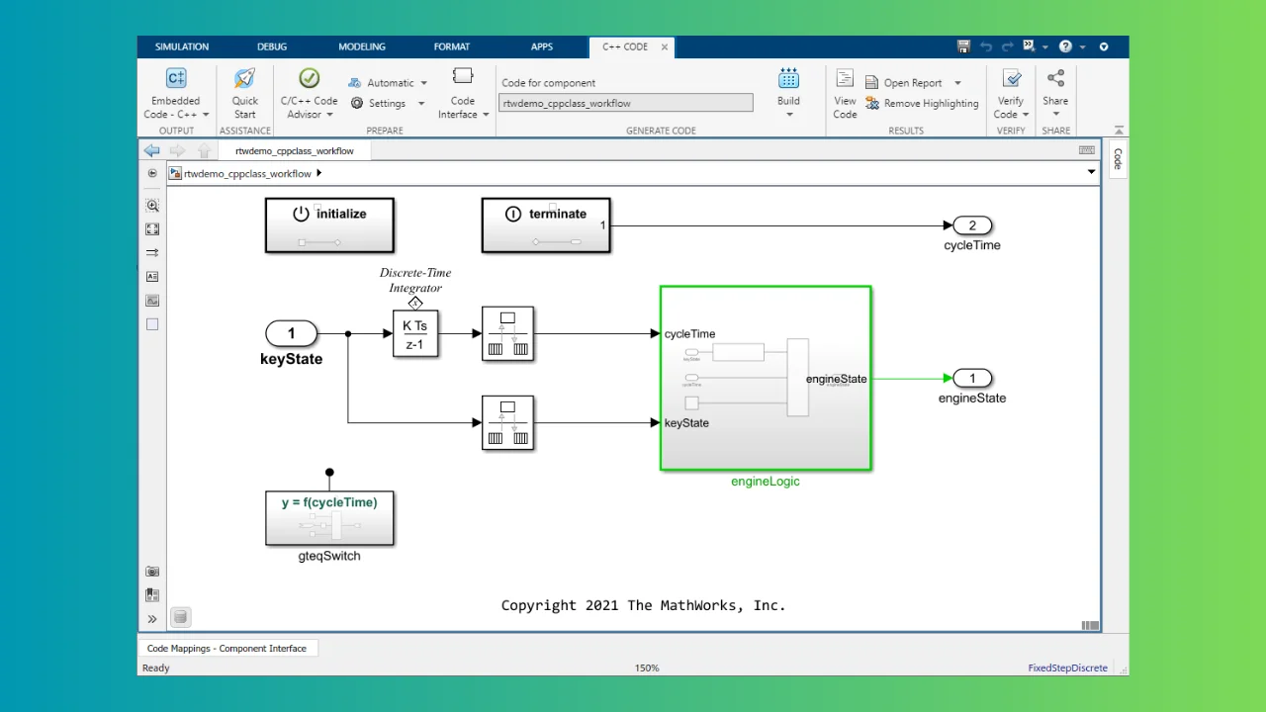1266x712 pixels.
Task: Select the gteqSwitch block
Action: [x=329, y=518]
